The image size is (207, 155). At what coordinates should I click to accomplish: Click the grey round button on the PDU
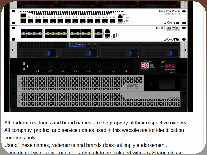pyautogui.click(x=152, y=65)
